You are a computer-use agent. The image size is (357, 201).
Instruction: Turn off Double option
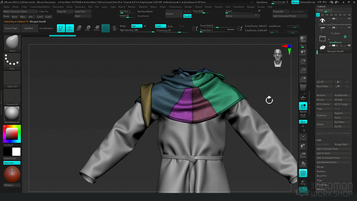(x=187, y=16)
